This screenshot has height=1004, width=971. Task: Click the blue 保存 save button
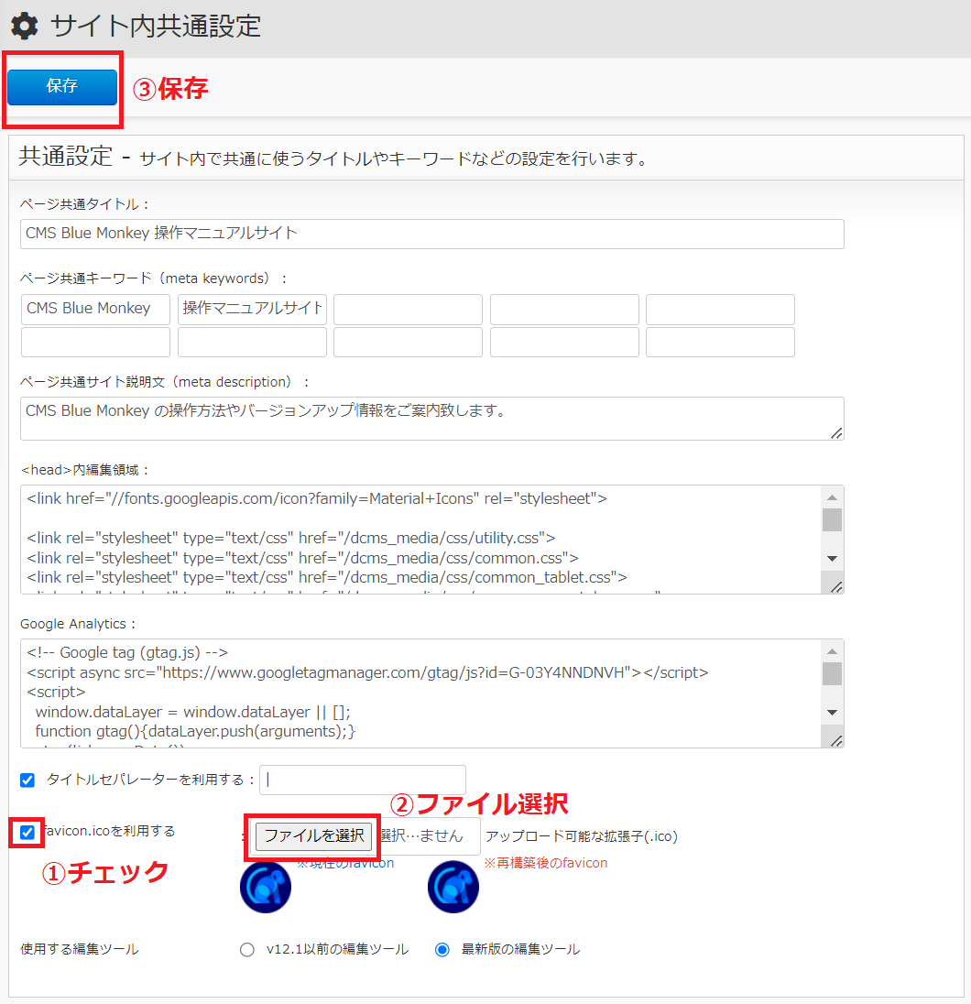[x=62, y=86]
